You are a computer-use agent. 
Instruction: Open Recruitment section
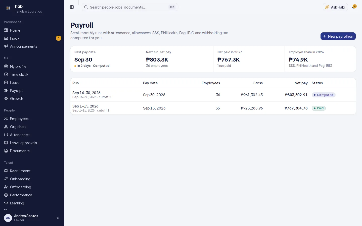[32, 171]
